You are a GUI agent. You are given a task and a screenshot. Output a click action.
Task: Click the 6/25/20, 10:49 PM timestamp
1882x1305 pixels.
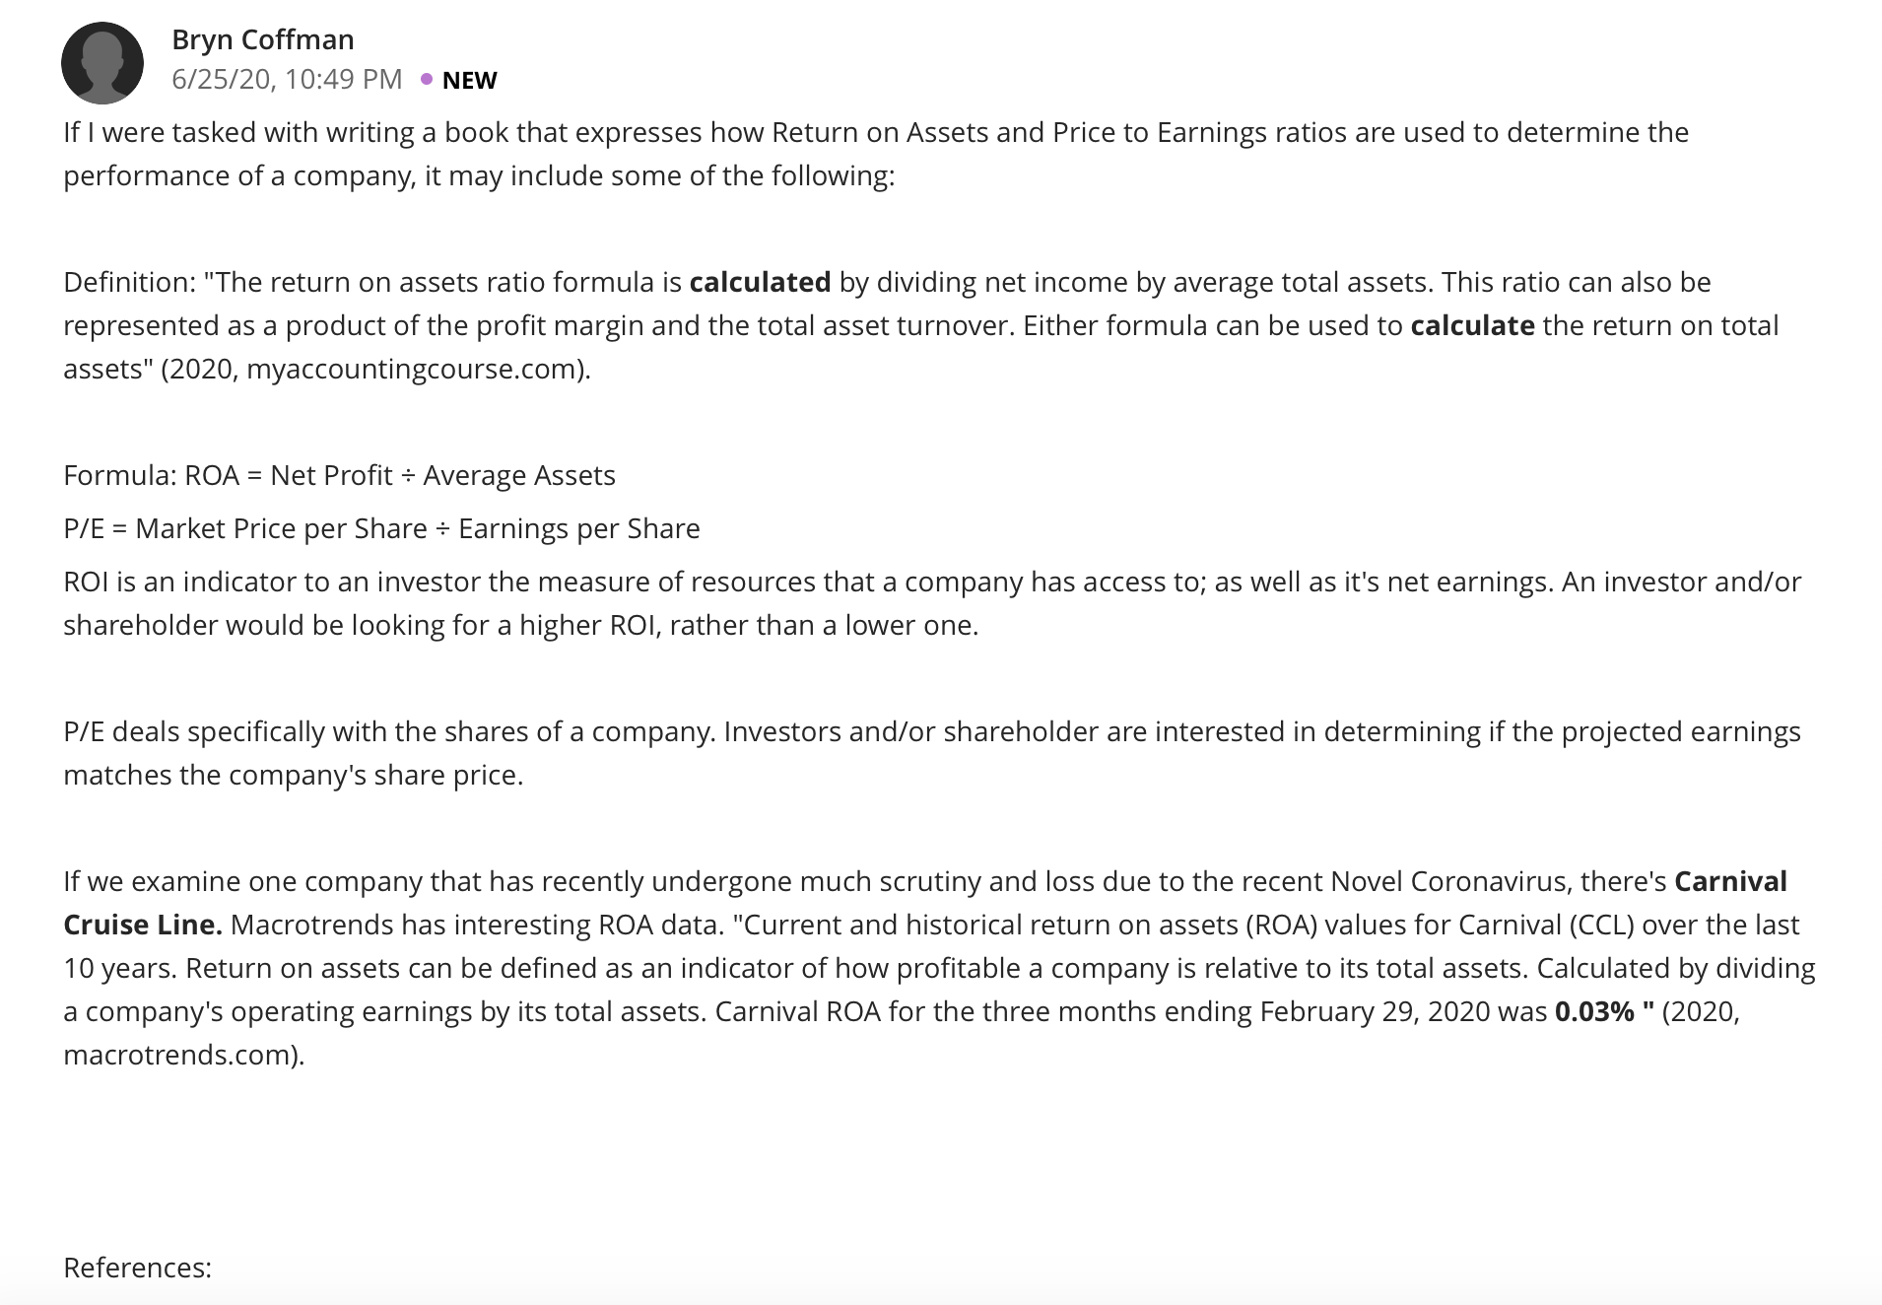pos(287,79)
